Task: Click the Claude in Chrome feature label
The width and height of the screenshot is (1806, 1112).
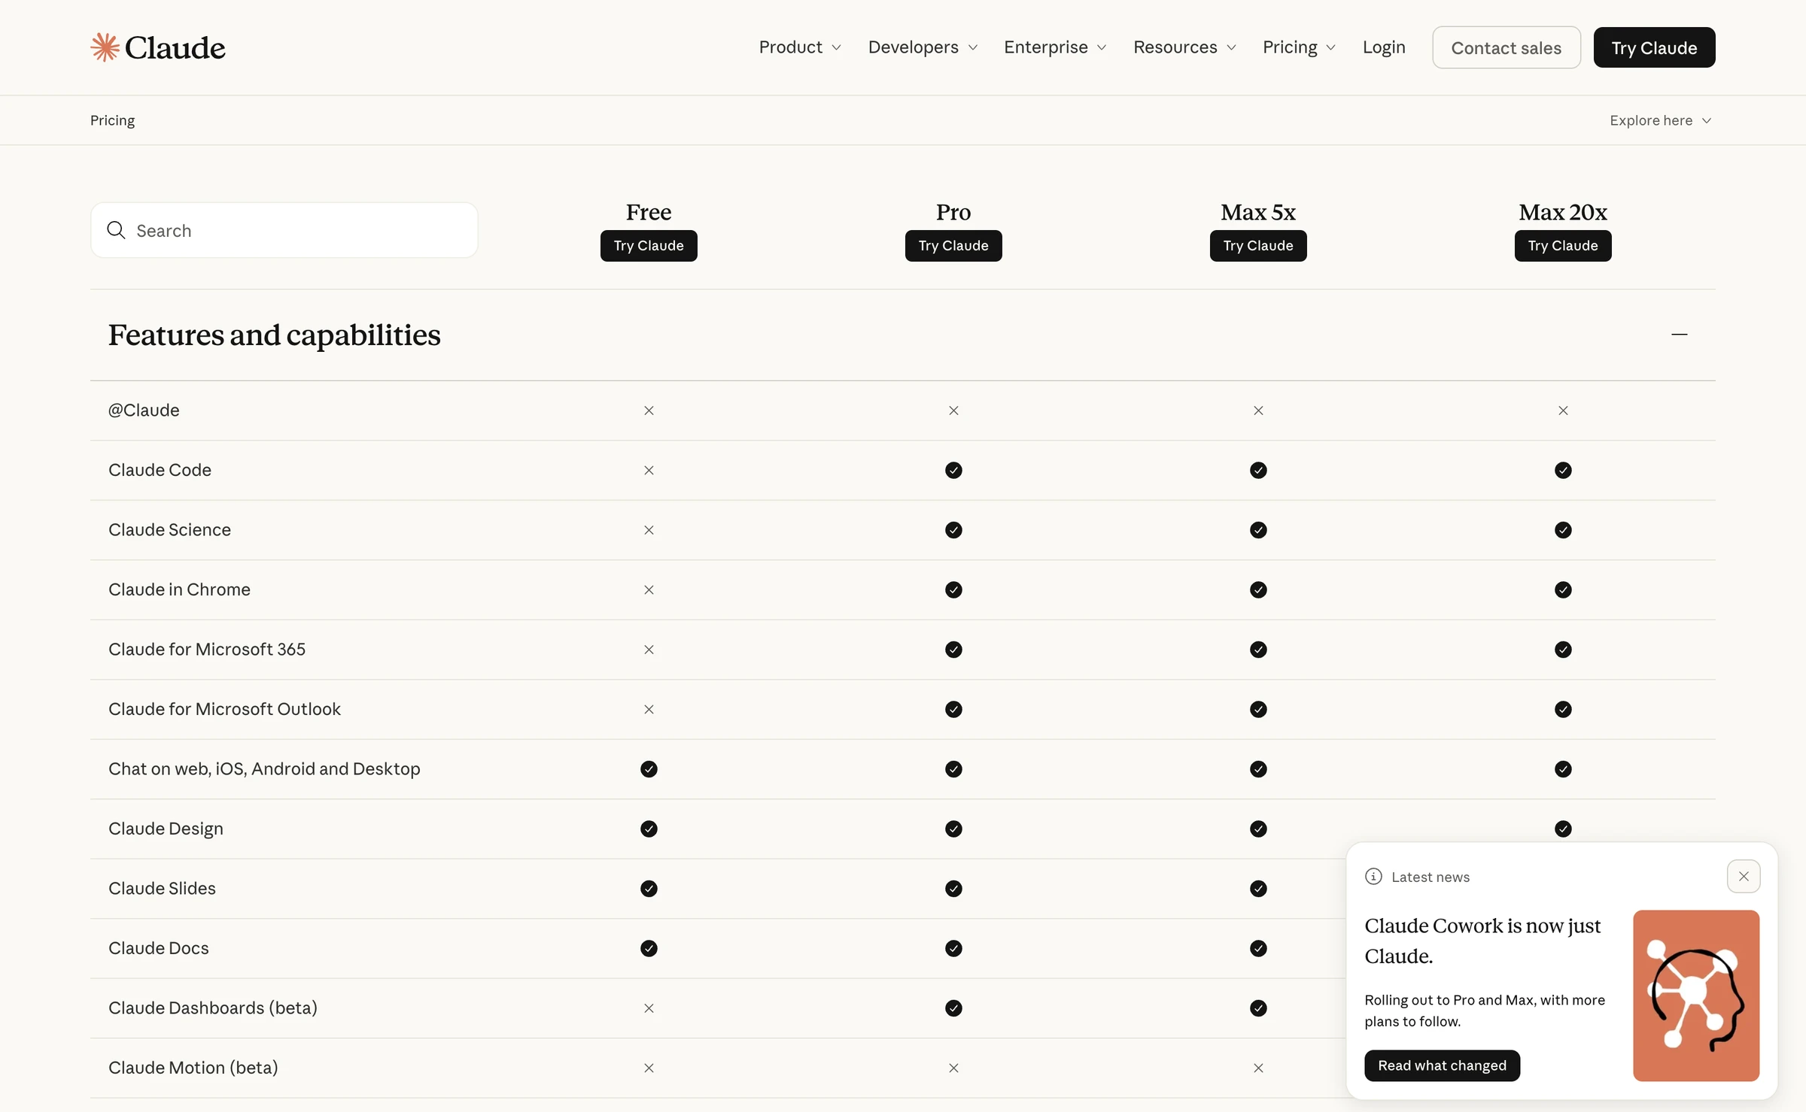Action: click(179, 589)
